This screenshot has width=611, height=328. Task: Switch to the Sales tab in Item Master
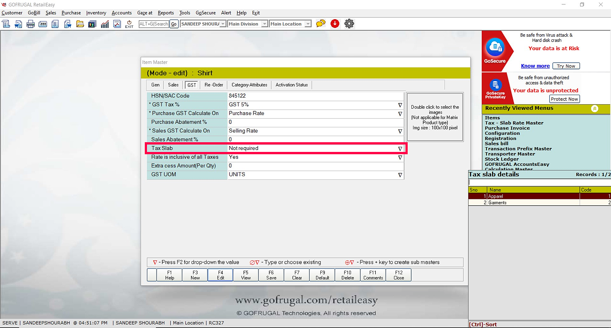coord(173,85)
